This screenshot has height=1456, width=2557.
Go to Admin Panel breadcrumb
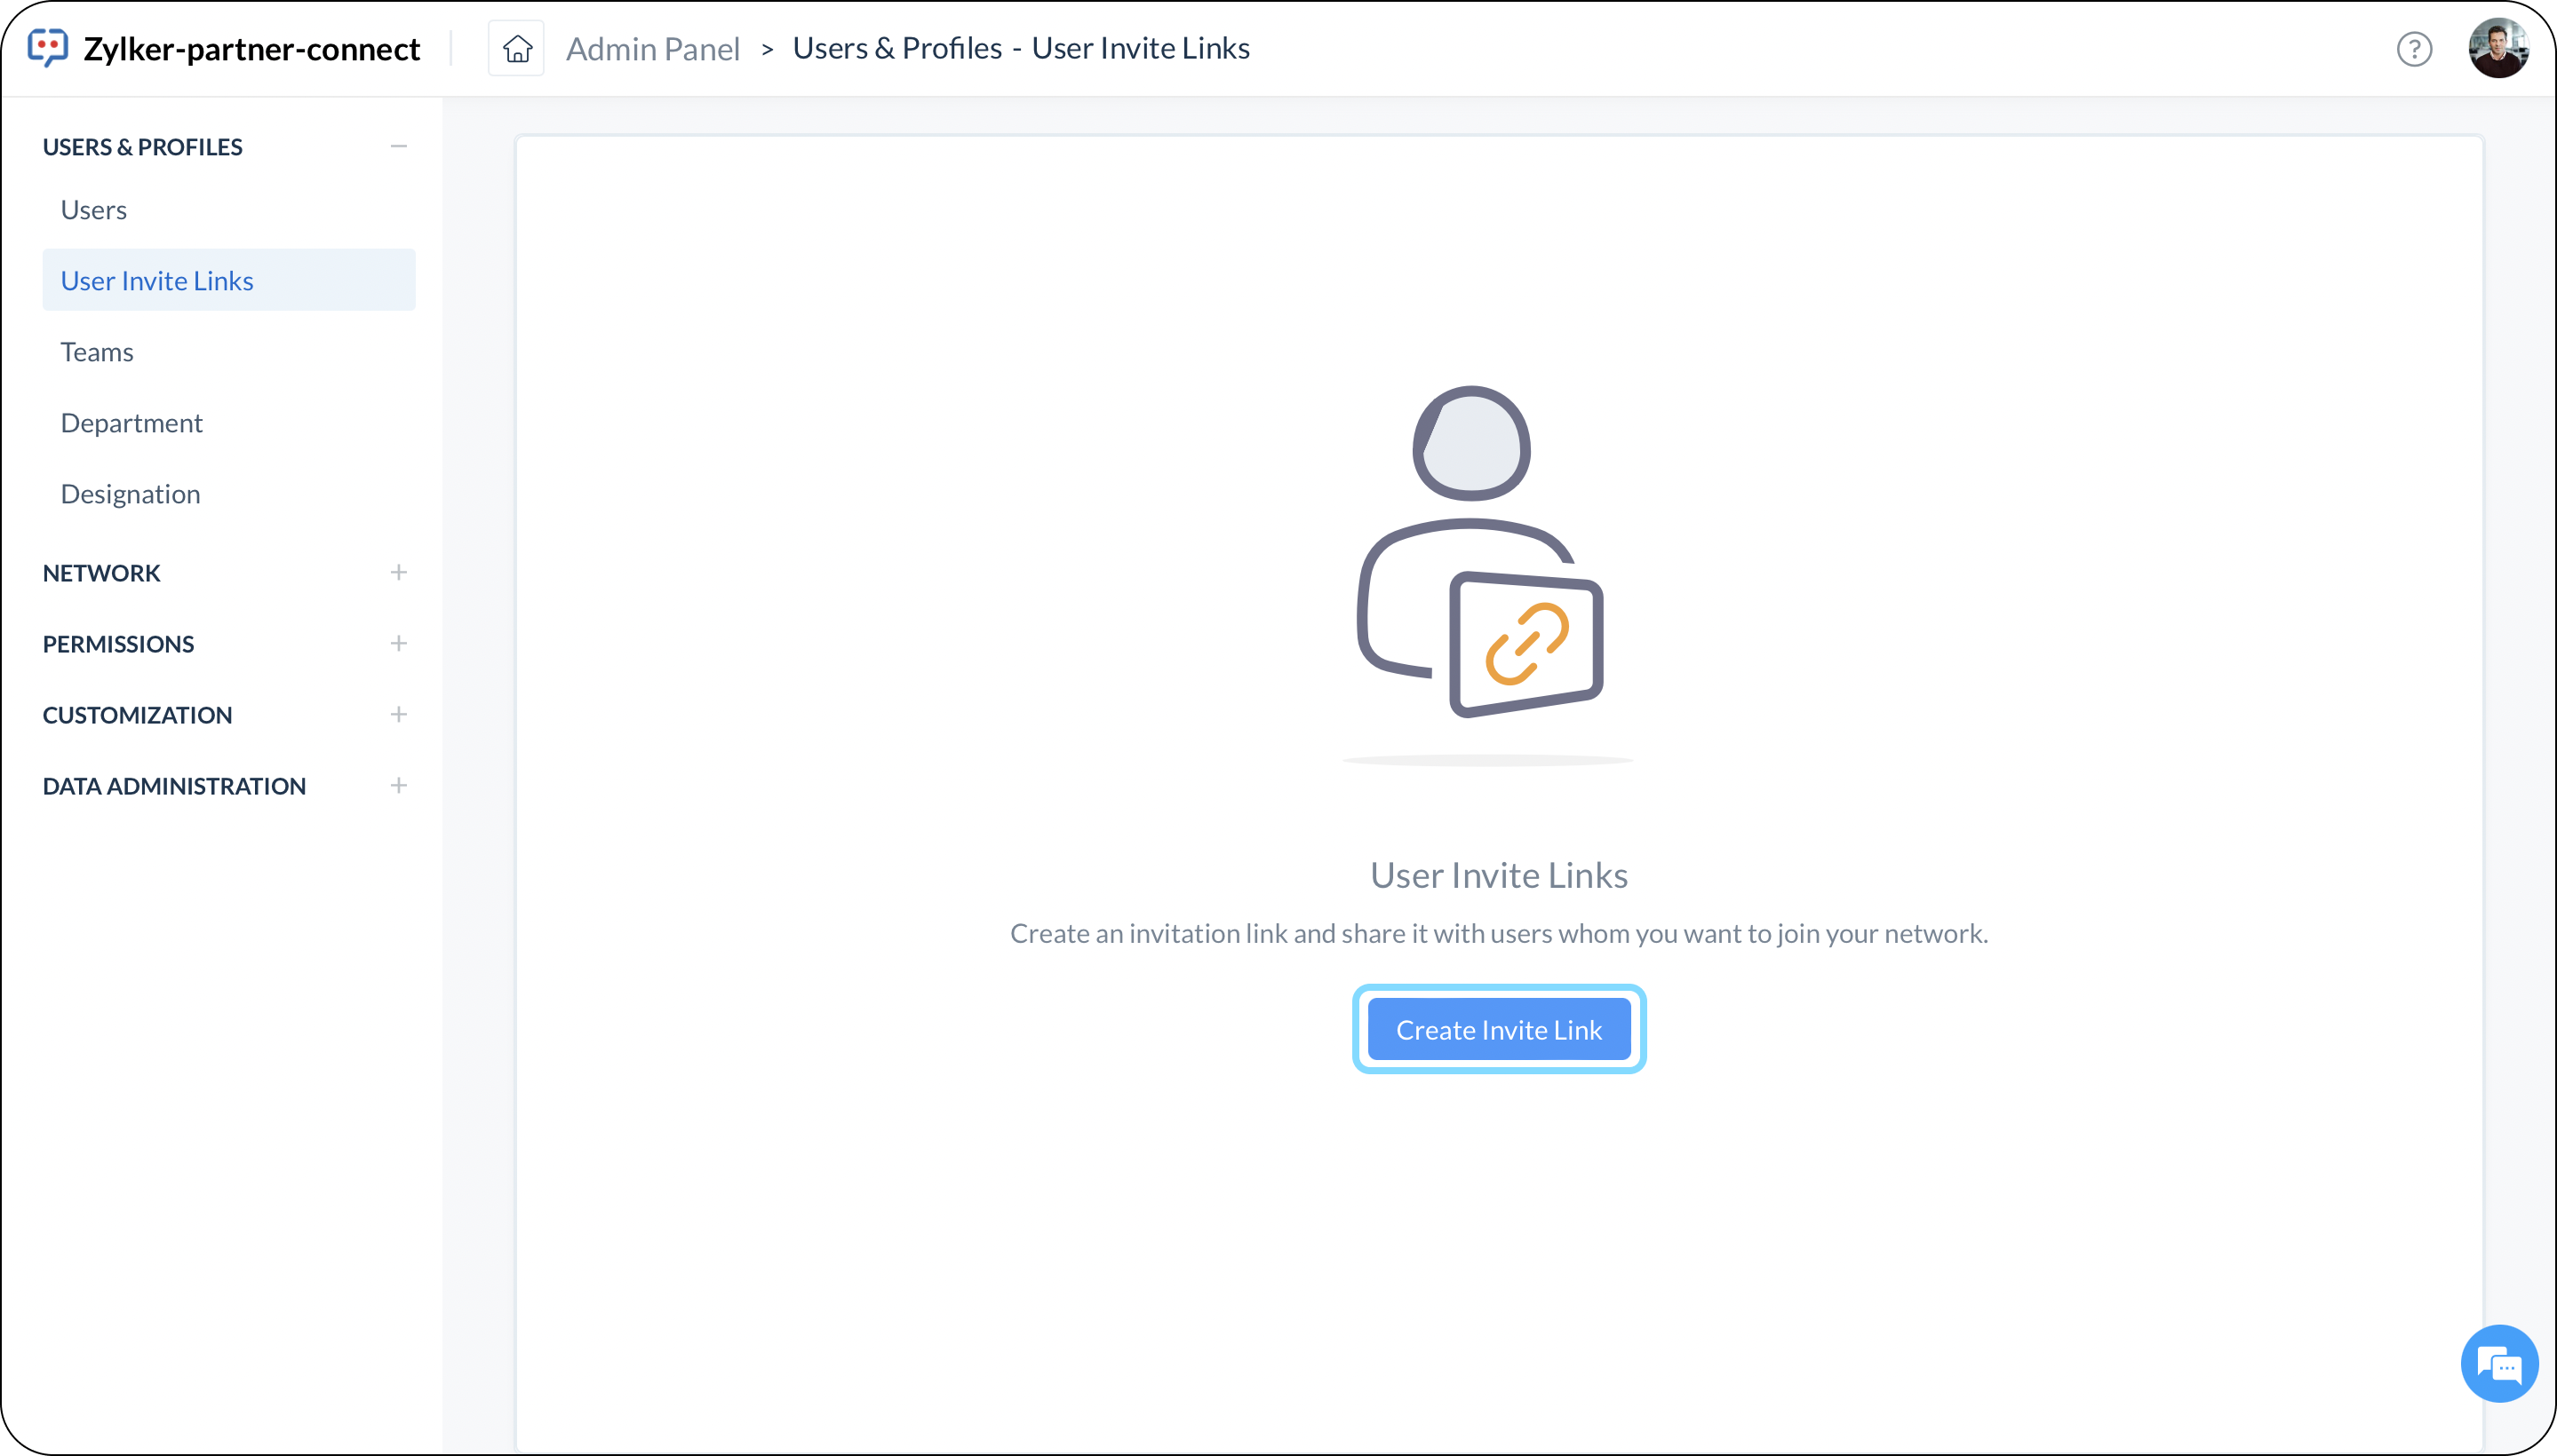pos(652,49)
